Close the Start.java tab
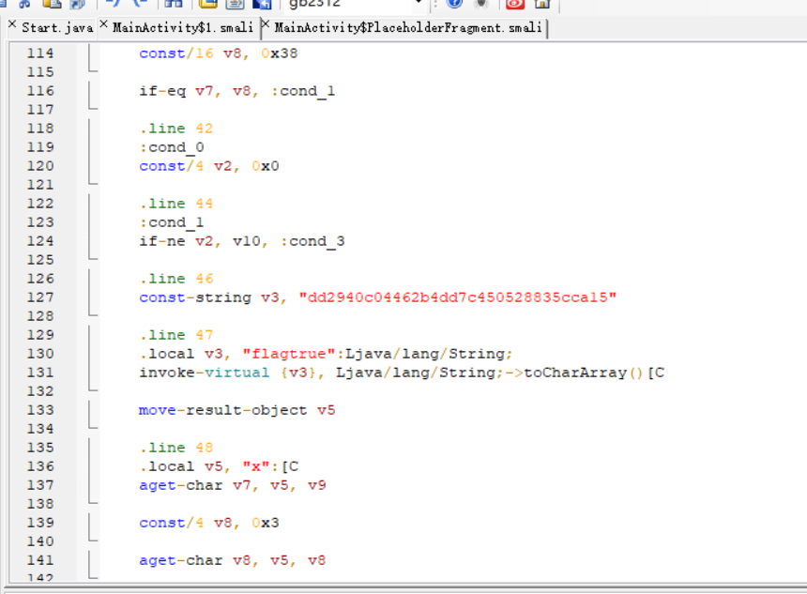 point(12,25)
